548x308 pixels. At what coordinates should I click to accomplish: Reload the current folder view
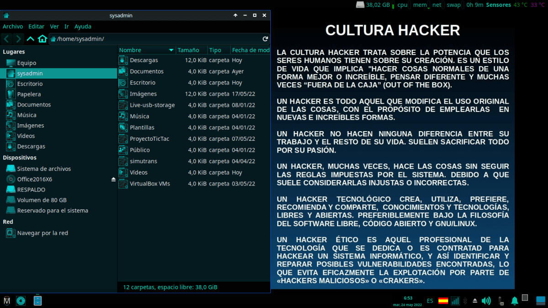pos(265,39)
